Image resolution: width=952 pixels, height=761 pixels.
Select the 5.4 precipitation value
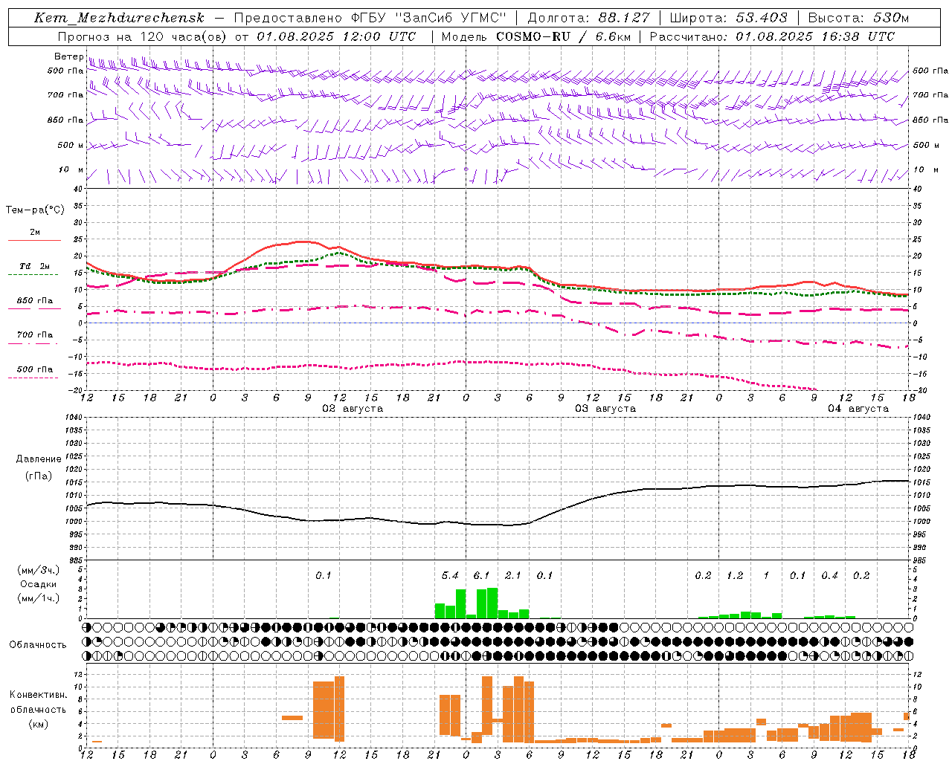450,575
